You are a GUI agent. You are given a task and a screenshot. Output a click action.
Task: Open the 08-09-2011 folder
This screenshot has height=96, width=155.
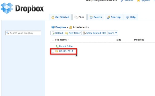[x=66, y=51]
